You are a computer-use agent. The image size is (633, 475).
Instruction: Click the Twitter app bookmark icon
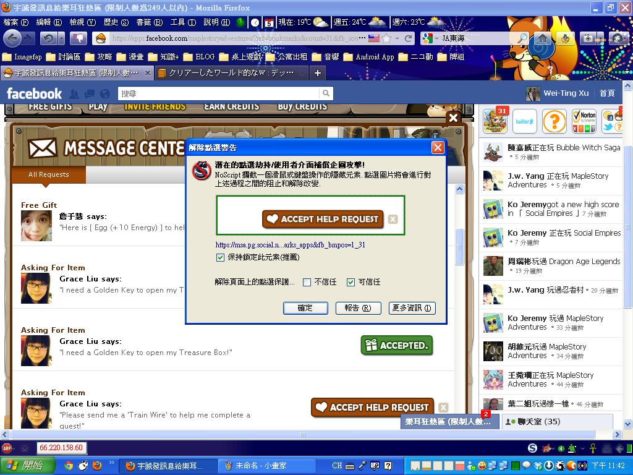pos(524,121)
